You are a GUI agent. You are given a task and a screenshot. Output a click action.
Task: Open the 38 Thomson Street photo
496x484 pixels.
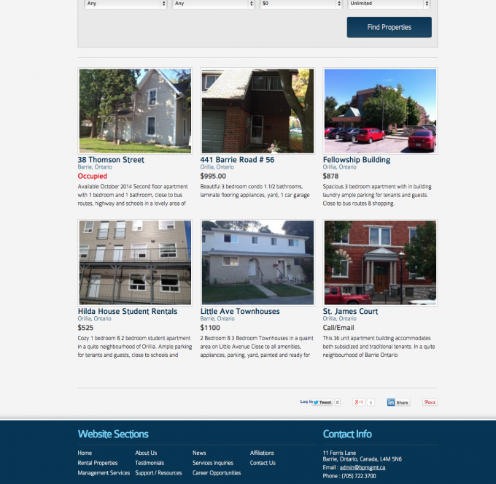[x=135, y=111]
